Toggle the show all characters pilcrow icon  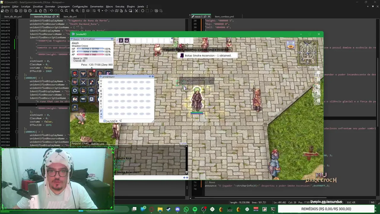point(99,11)
